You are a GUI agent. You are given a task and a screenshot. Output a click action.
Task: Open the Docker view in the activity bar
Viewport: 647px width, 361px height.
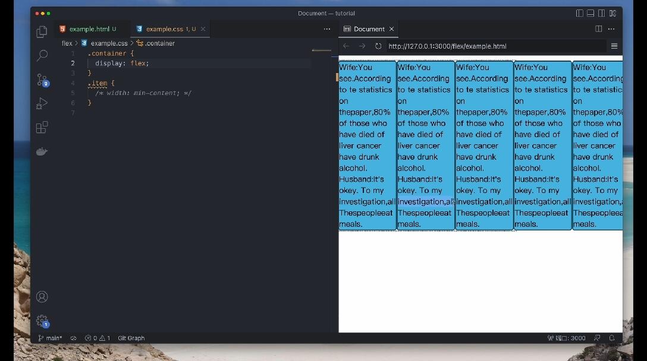coord(42,151)
